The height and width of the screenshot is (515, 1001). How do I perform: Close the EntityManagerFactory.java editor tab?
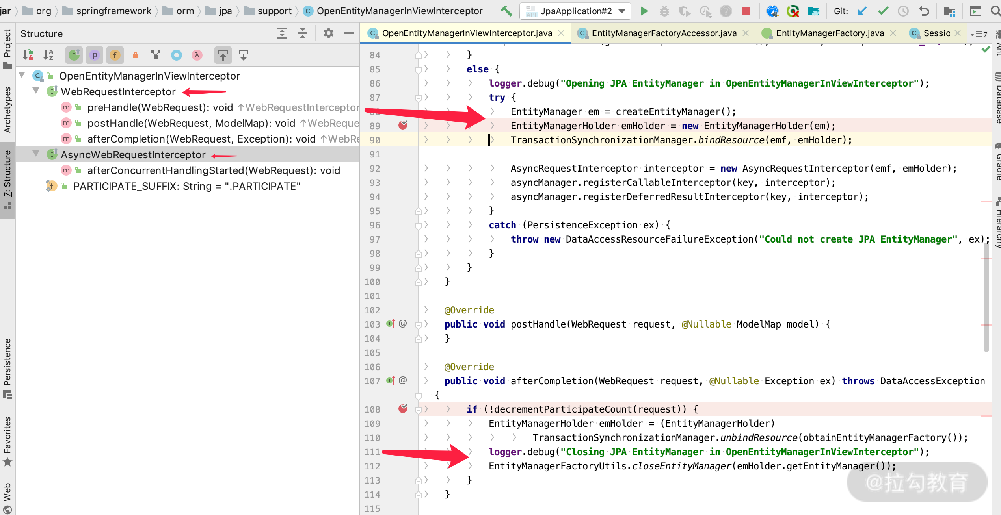[893, 33]
